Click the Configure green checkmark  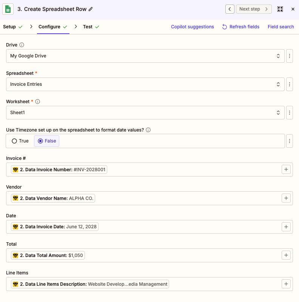[x=65, y=27]
